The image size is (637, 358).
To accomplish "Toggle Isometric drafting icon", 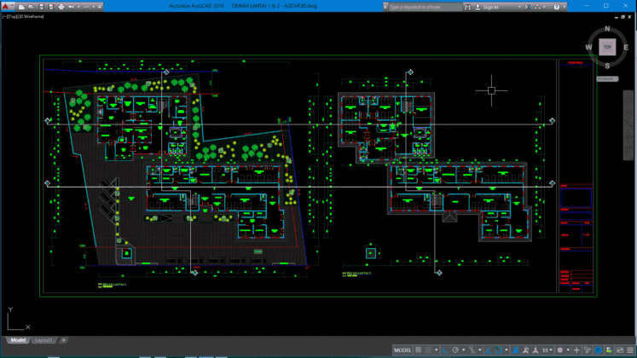I will click(472, 349).
